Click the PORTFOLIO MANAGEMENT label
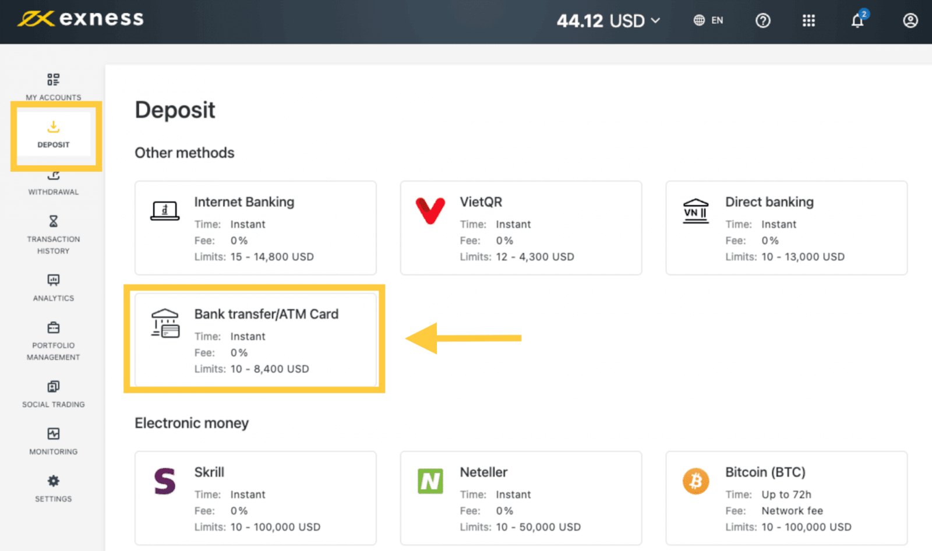This screenshot has height=551, width=932. tap(54, 351)
